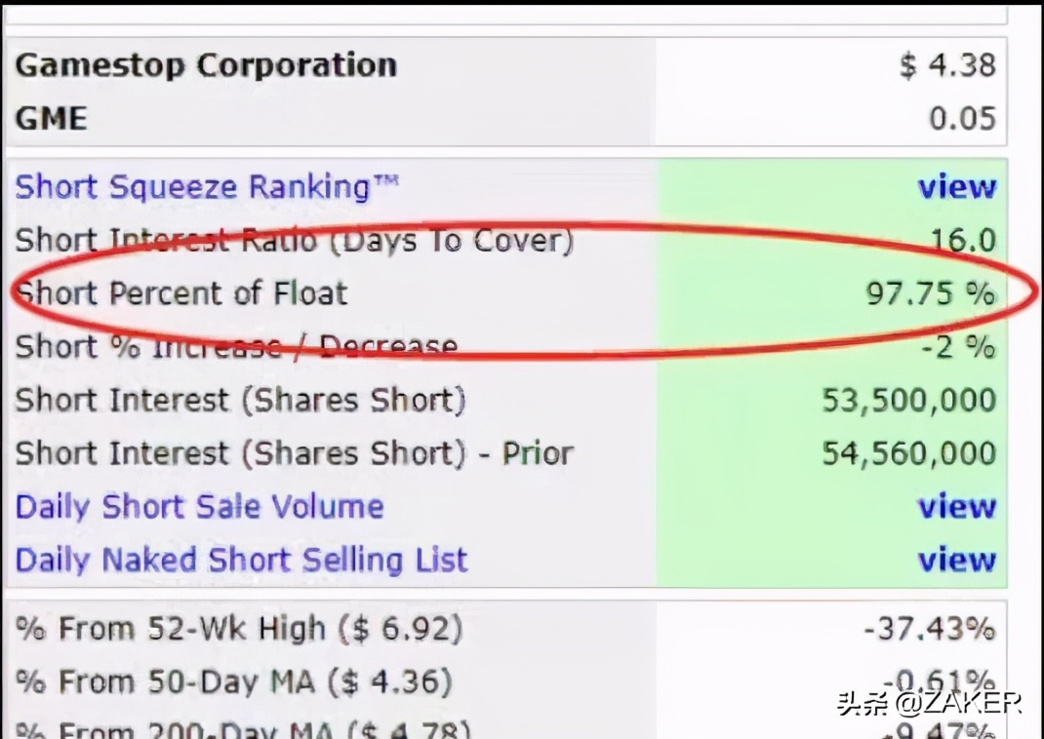Open the Daily Short Sale Volume link
This screenshot has width=1044, height=739.
point(199,506)
